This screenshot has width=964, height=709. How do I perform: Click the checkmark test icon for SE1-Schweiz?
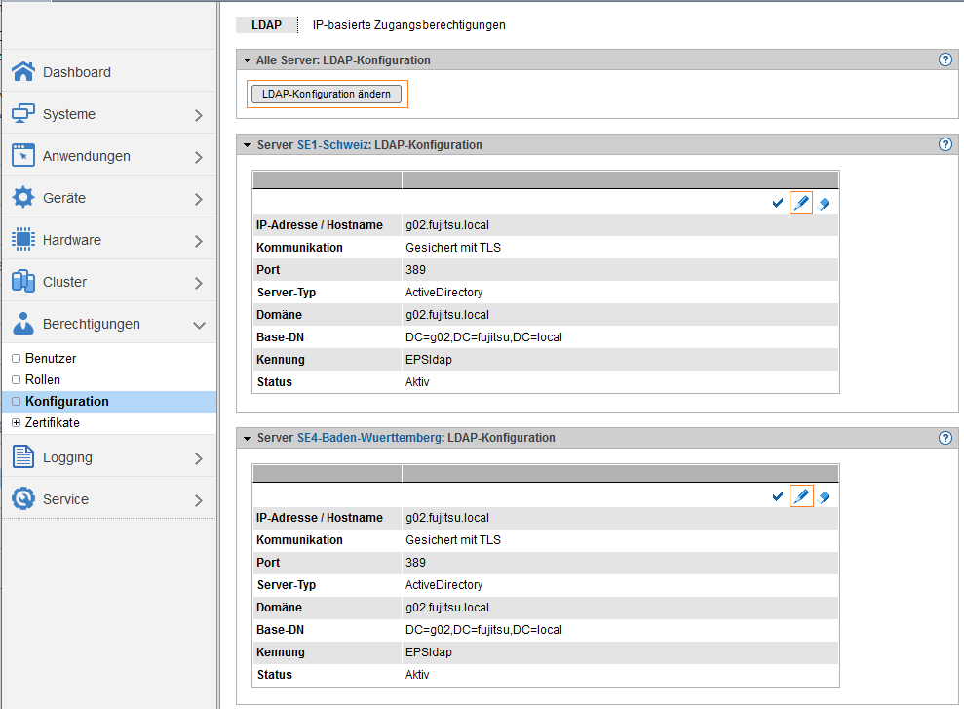tap(778, 204)
